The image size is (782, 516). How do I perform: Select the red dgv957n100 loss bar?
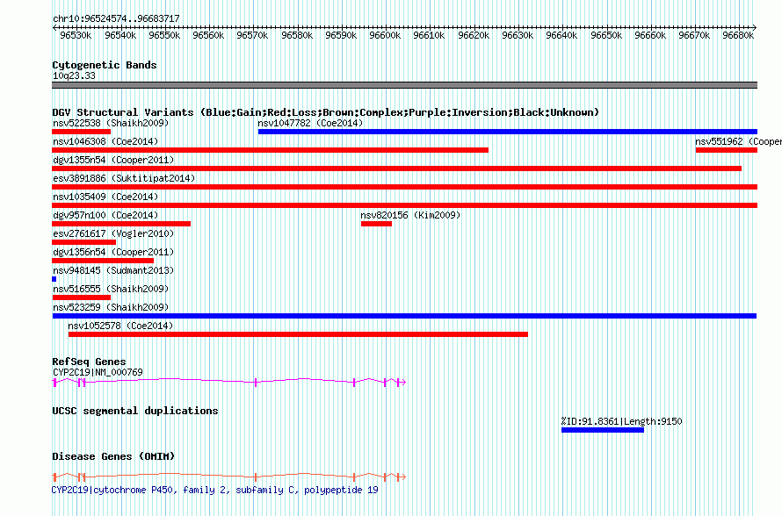121,224
